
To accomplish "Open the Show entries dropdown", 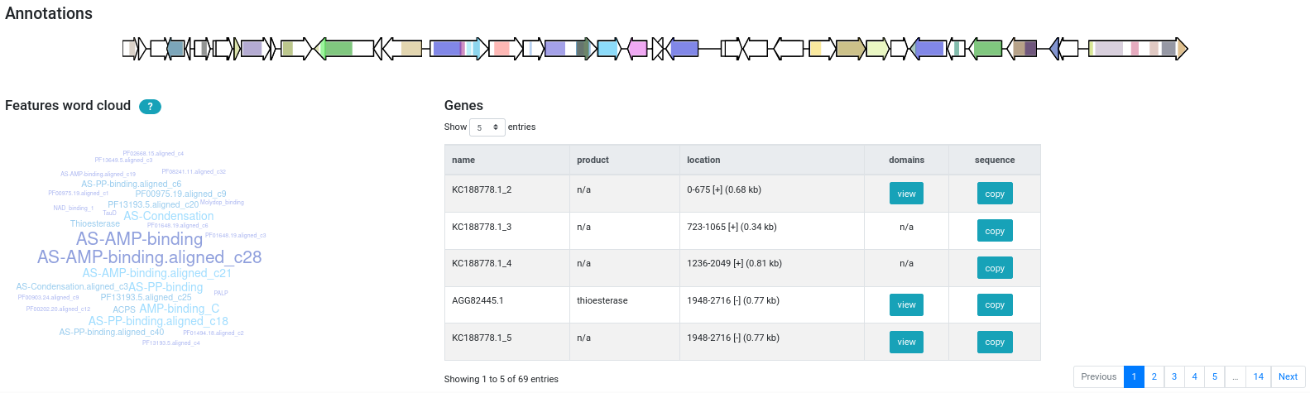I will click(487, 127).
